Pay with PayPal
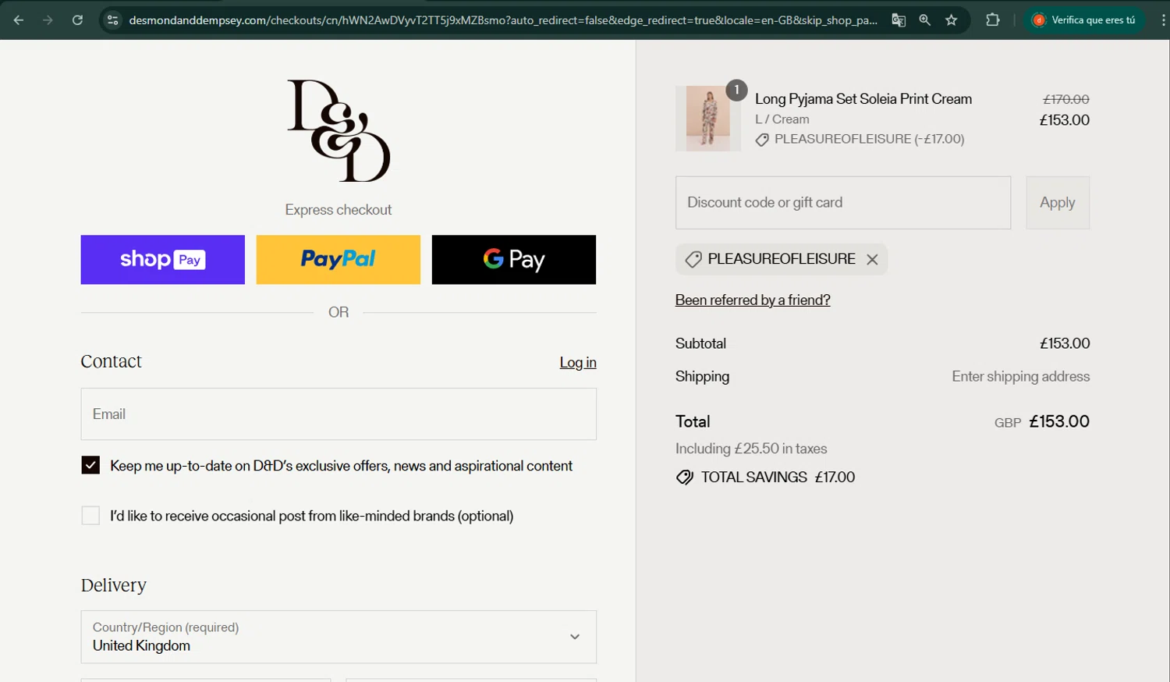The height and width of the screenshot is (682, 1170). pos(339,260)
